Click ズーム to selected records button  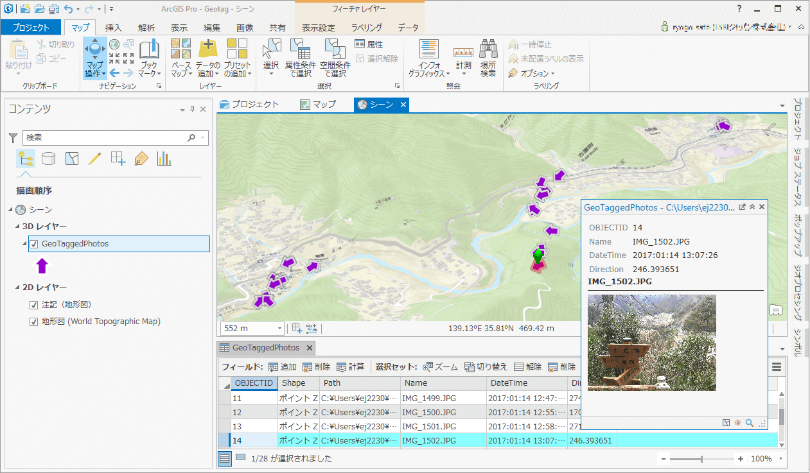[441, 367]
